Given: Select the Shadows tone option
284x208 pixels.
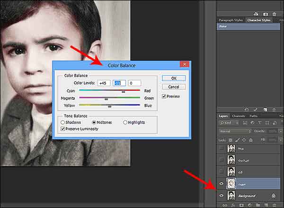Looking at the screenshot, I should click(63, 122).
